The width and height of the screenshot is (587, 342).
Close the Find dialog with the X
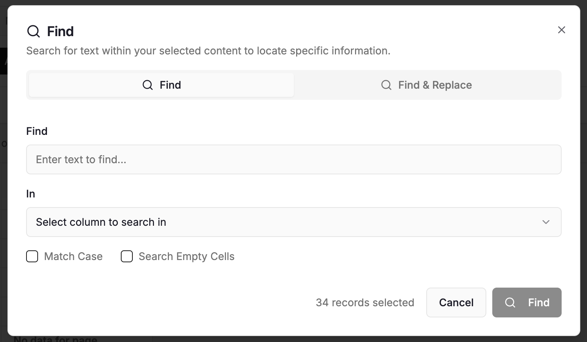tap(561, 30)
